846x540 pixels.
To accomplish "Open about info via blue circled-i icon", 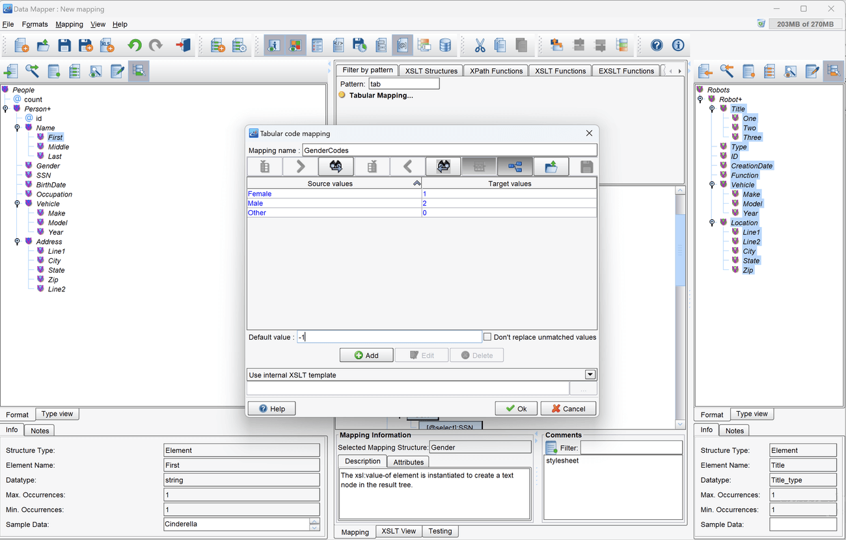I will (678, 45).
